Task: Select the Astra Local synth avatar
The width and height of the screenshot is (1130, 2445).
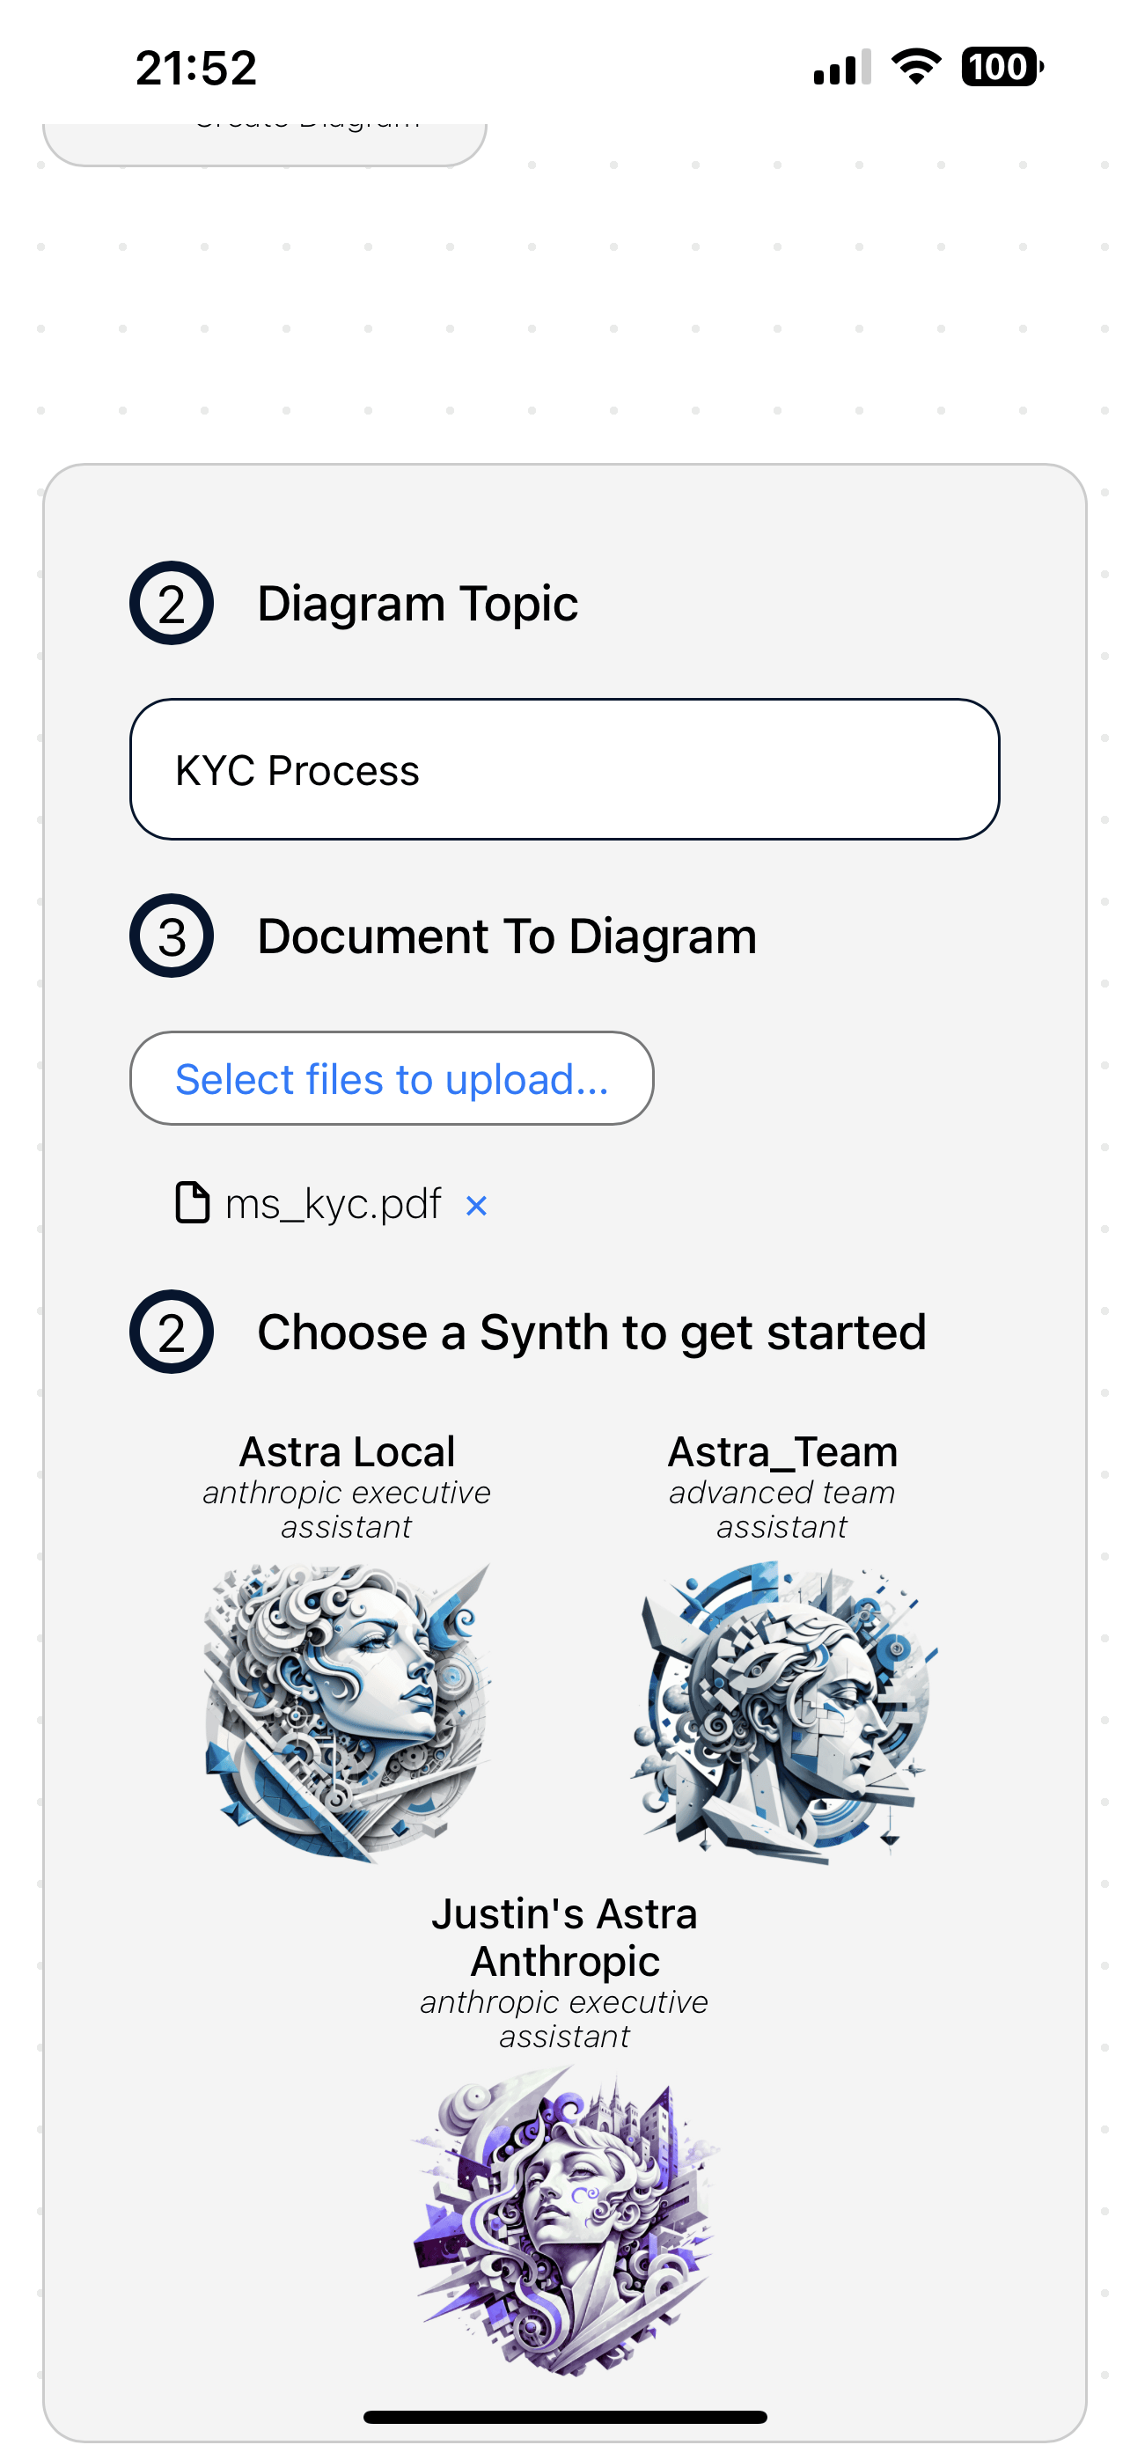Action: point(348,1712)
